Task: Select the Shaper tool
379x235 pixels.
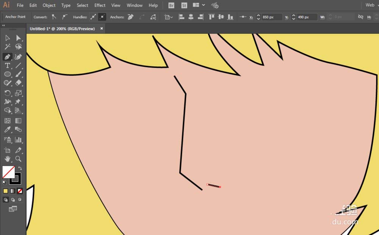Action: pos(8,83)
